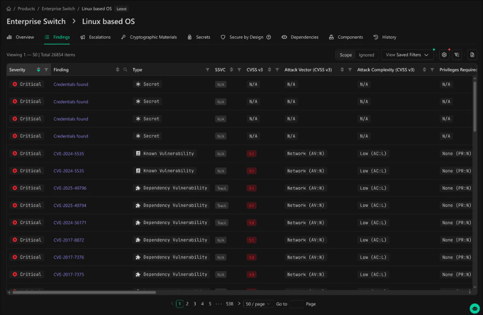Open the Products breadcrumb

pyautogui.click(x=26, y=8)
